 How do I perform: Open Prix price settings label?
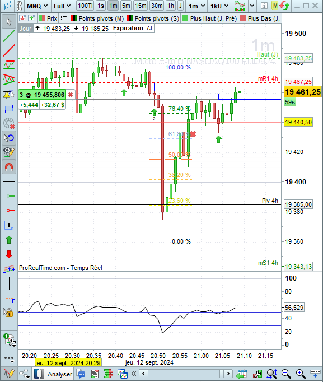coord(48,18)
